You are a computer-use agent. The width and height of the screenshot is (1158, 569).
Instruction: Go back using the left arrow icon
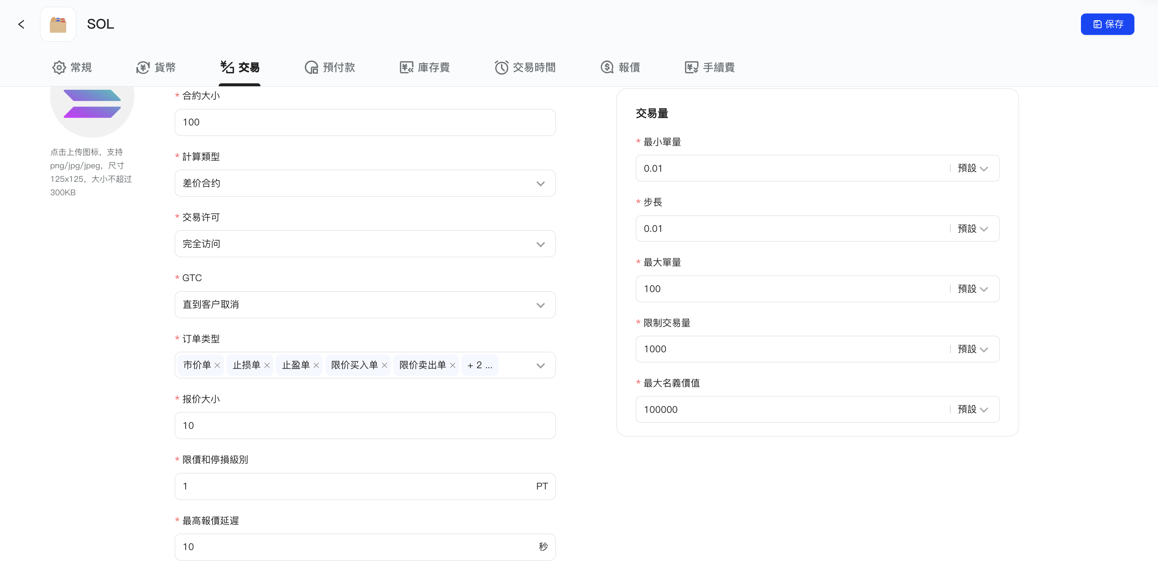pos(21,24)
